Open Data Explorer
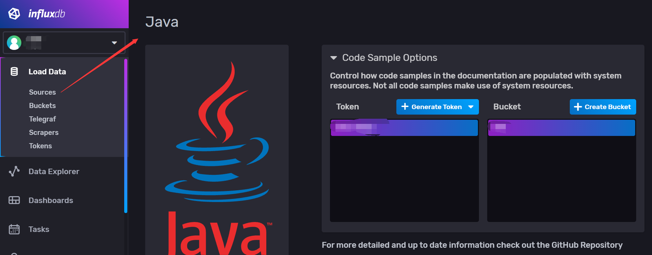Screen dimensions: 652x255 click(54, 171)
